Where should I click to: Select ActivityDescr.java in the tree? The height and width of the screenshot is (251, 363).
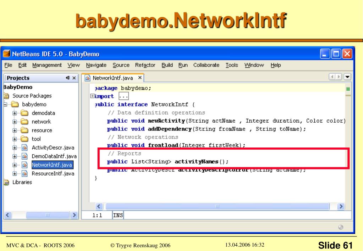(x=53, y=147)
